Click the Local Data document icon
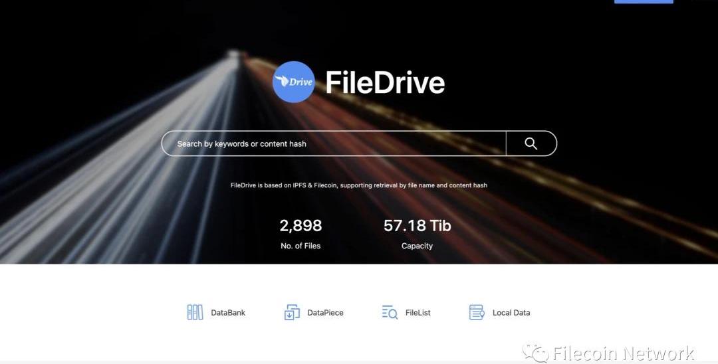Viewport: 718px width, 364px height. (x=477, y=312)
